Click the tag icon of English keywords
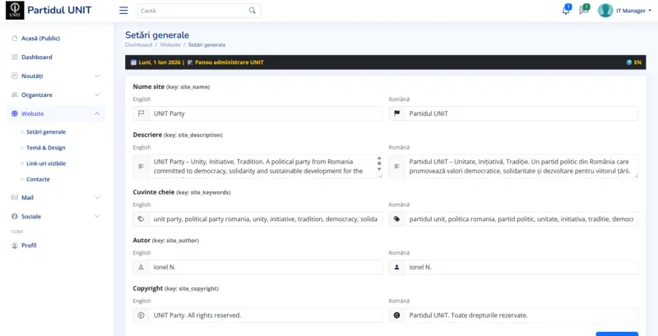 click(141, 219)
